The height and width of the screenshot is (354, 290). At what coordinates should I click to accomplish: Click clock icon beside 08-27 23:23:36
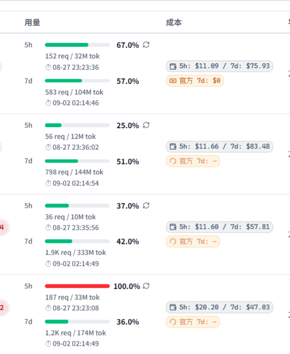tap(48, 67)
